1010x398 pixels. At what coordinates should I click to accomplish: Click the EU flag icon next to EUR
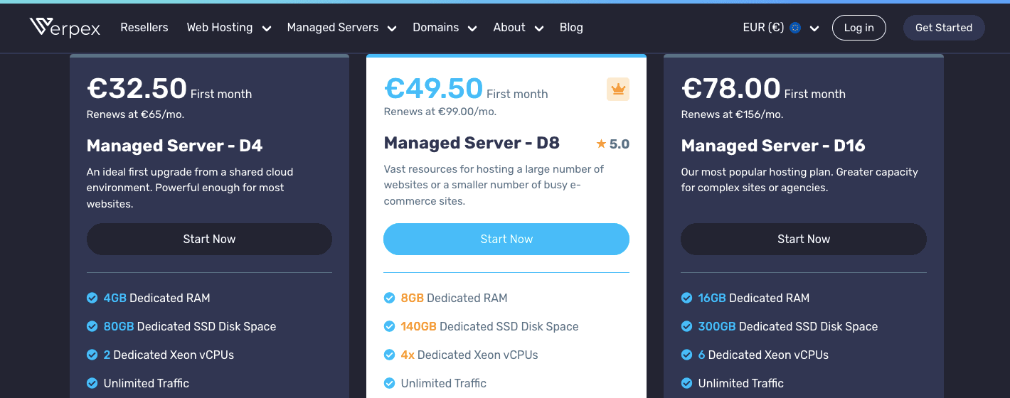(795, 28)
